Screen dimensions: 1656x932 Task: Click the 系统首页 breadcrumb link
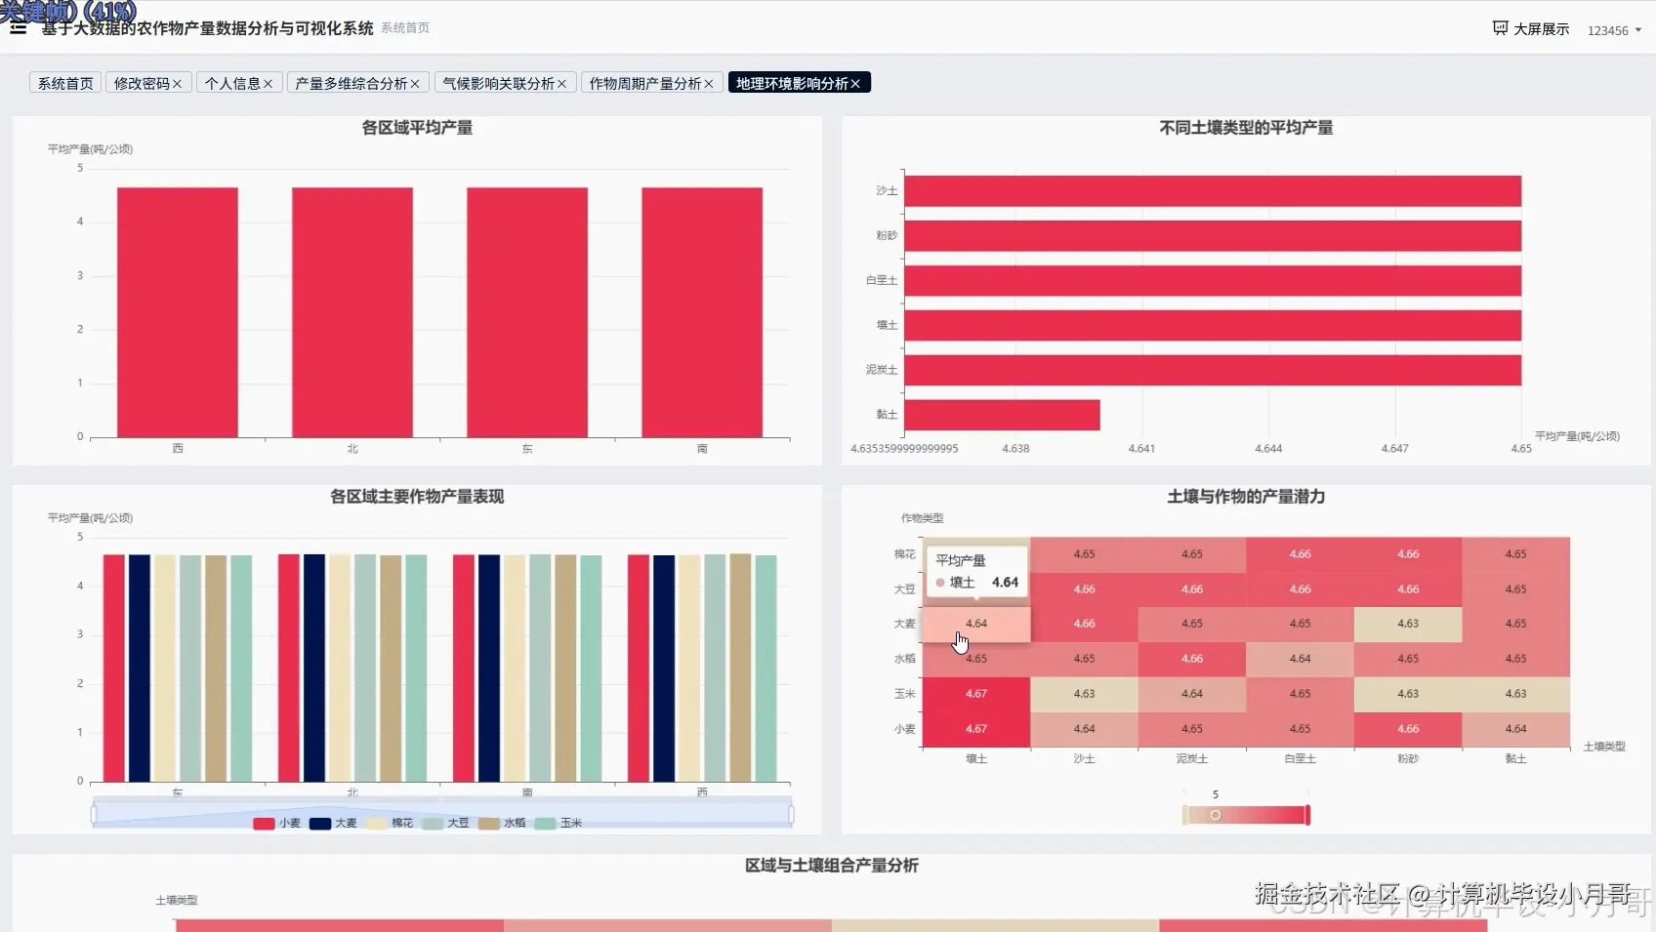click(x=404, y=28)
